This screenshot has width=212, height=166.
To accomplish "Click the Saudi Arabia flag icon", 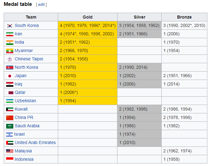I will [x=10, y=126].
